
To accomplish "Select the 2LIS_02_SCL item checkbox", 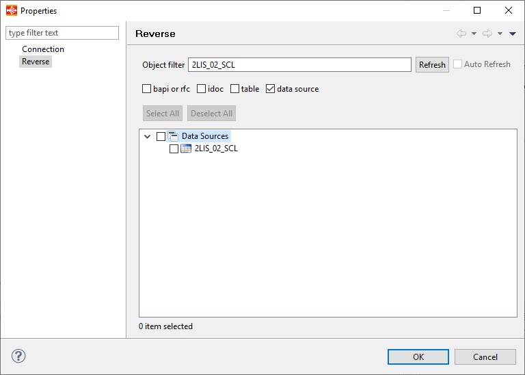I will pos(174,148).
